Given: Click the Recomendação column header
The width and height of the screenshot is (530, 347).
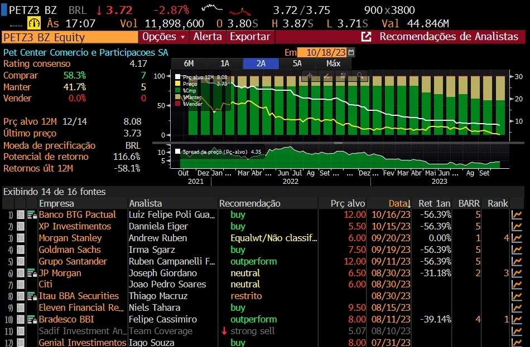Looking at the screenshot, I should pyautogui.click(x=249, y=203).
